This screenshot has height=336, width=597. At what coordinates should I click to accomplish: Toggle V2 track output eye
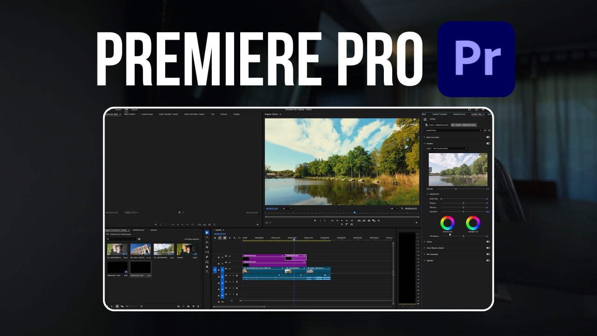point(229,262)
